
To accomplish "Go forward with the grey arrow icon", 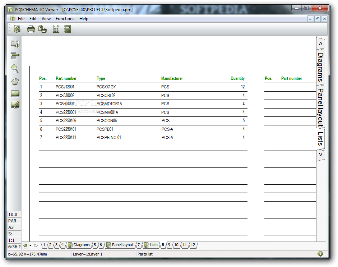I will tap(36, 245).
